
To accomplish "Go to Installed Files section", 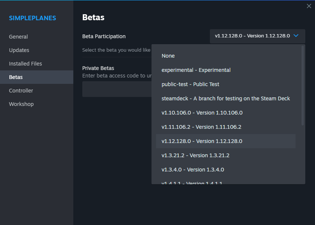I will (x=37, y=64).
